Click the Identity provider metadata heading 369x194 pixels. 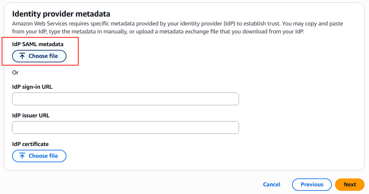61,14
